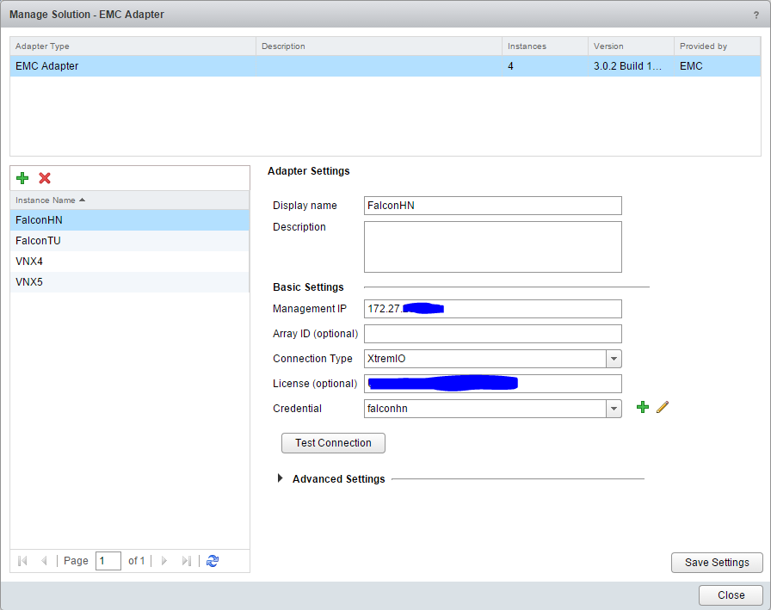Viewport: 771px width, 610px height.
Task: Select the VNX4 instance
Action: click(30, 262)
